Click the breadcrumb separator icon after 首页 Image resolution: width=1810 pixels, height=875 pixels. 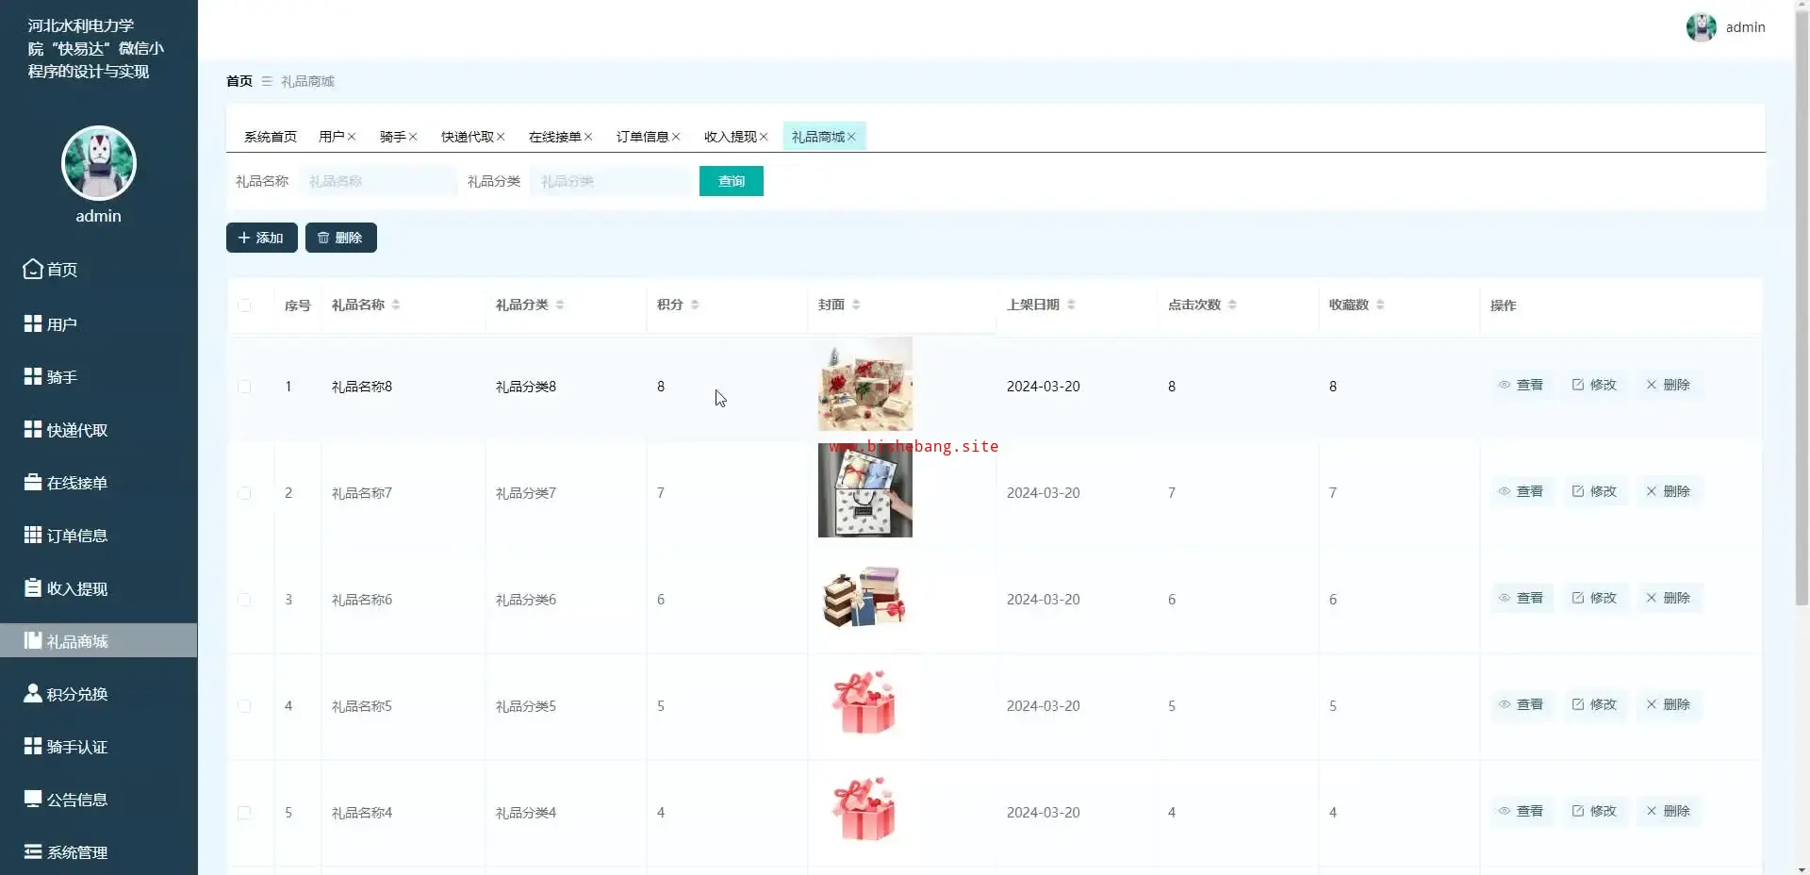coord(267,81)
